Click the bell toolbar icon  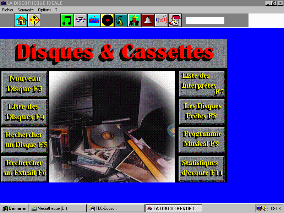click(148, 21)
